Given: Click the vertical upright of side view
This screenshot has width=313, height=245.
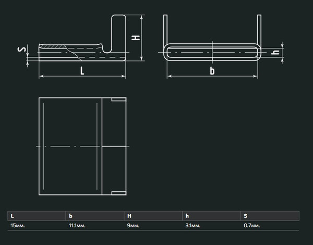Looking at the screenshot, I should (118, 31).
